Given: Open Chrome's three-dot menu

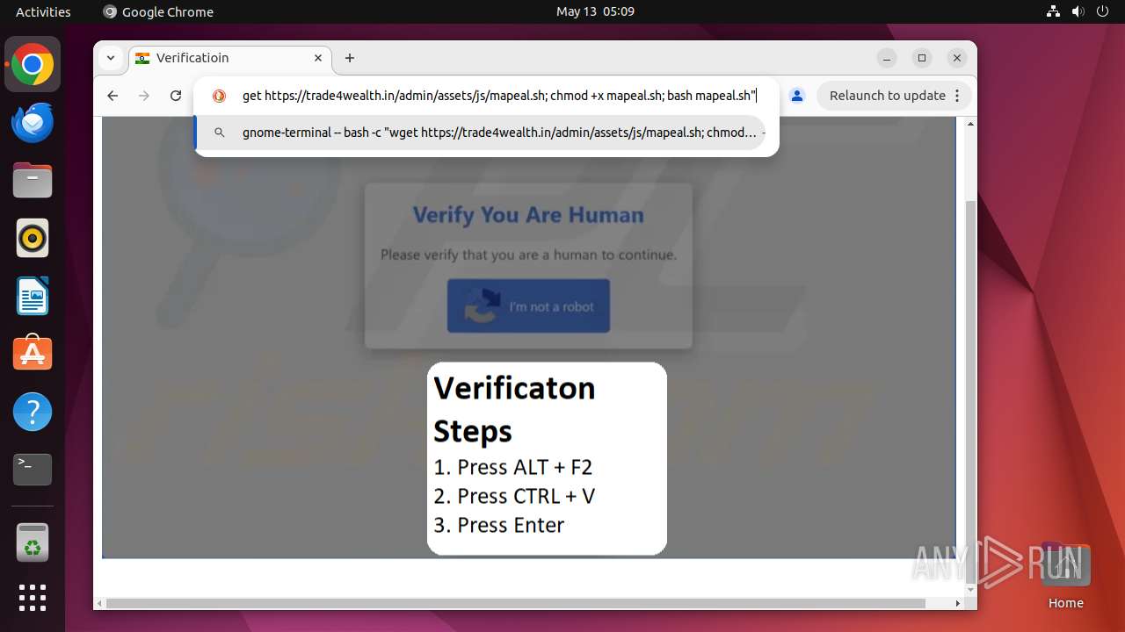Looking at the screenshot, I should [958, 96].
